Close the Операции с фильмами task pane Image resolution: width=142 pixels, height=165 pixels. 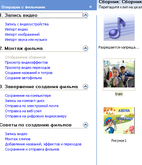tap(91, 7)
